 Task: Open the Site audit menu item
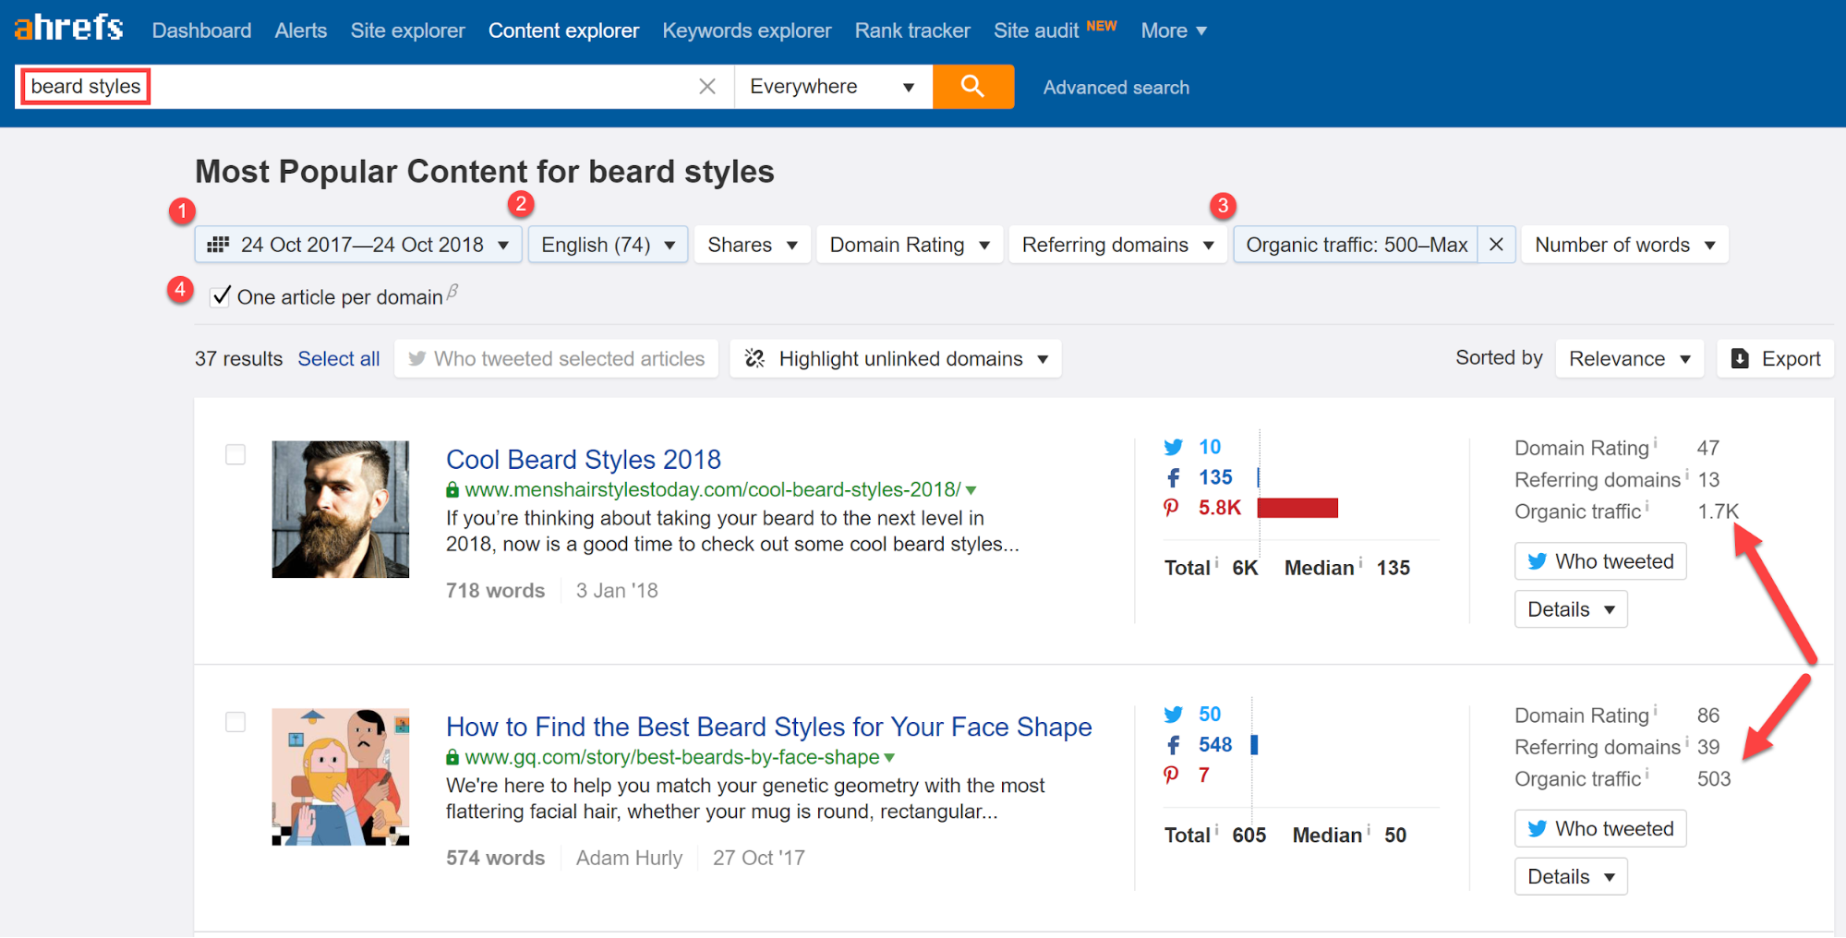tap(1036, 30)
